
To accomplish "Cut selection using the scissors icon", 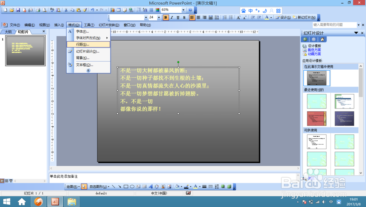I will tap(66, 10).
